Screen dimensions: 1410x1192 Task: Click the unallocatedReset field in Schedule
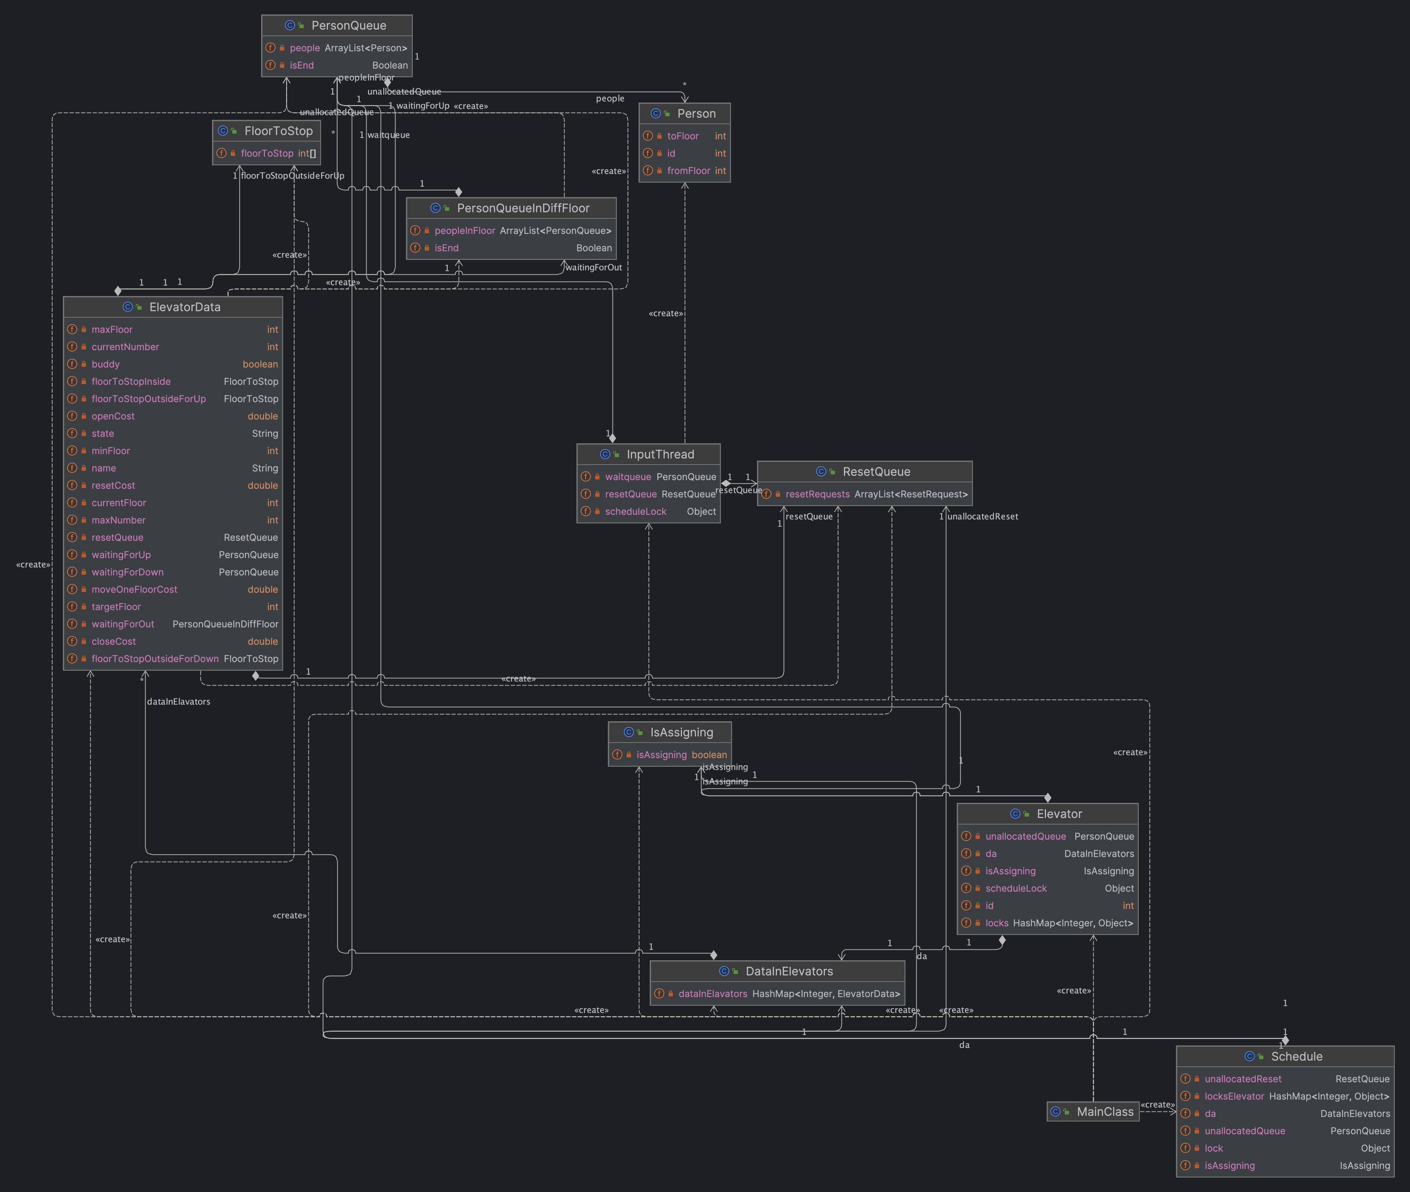pyautogui.click(x=1285, y=1079)
